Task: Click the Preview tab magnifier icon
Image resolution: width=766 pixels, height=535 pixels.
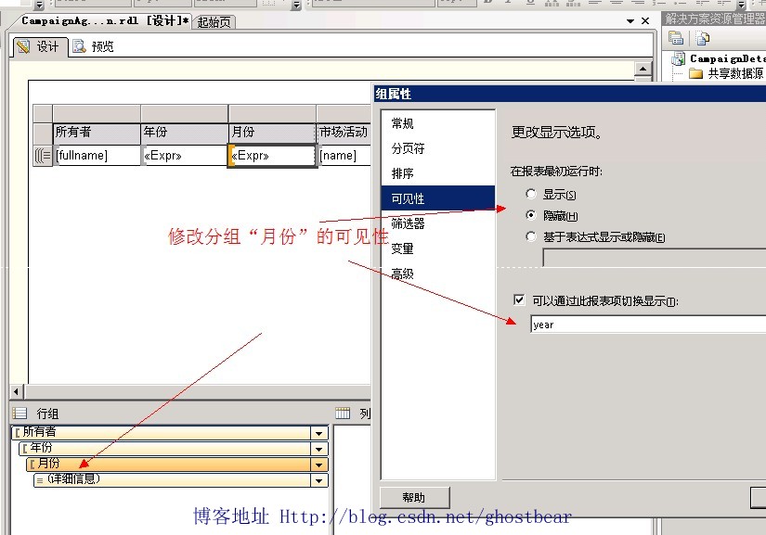Action: click(x=79, y=46)
